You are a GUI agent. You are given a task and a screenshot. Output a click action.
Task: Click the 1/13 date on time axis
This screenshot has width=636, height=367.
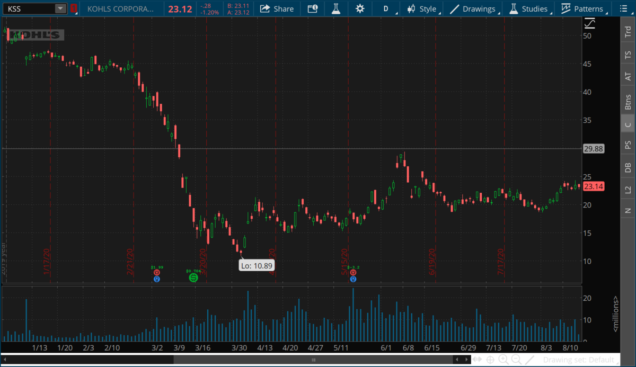[40, 348]
